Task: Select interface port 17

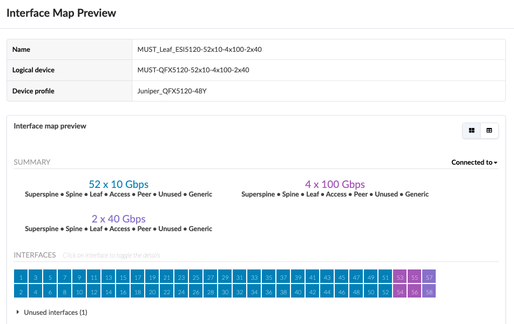Action: [x=138, y=276]
